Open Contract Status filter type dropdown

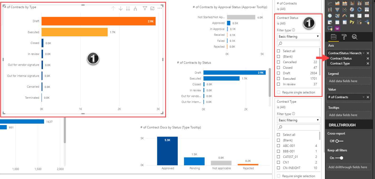[x=299, y=37]
